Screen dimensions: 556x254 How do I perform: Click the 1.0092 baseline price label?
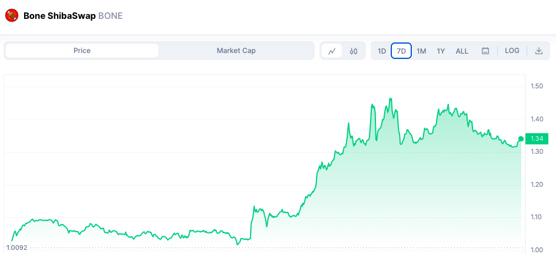click(17, 248)
